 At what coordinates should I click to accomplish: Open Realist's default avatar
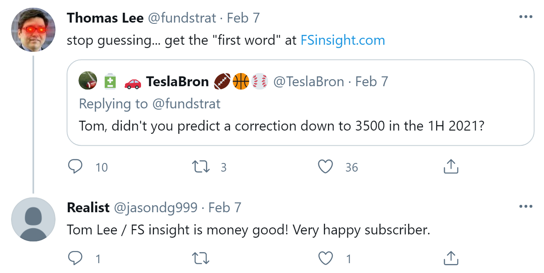[33, 219]
